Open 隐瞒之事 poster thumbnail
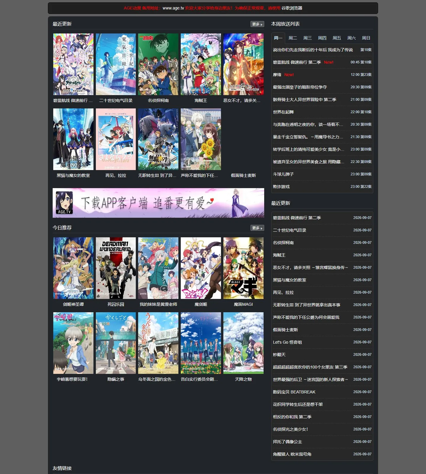 tap(116, 343)
